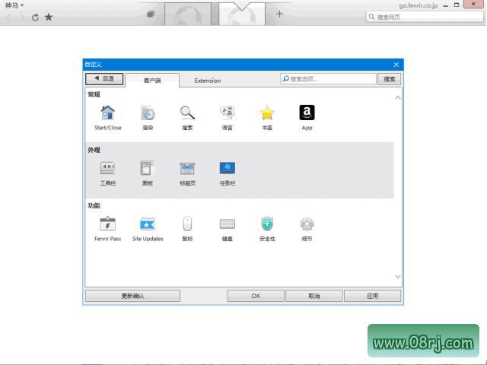
Task: Open the taskbar appearance settings icon
Action: 227,169
